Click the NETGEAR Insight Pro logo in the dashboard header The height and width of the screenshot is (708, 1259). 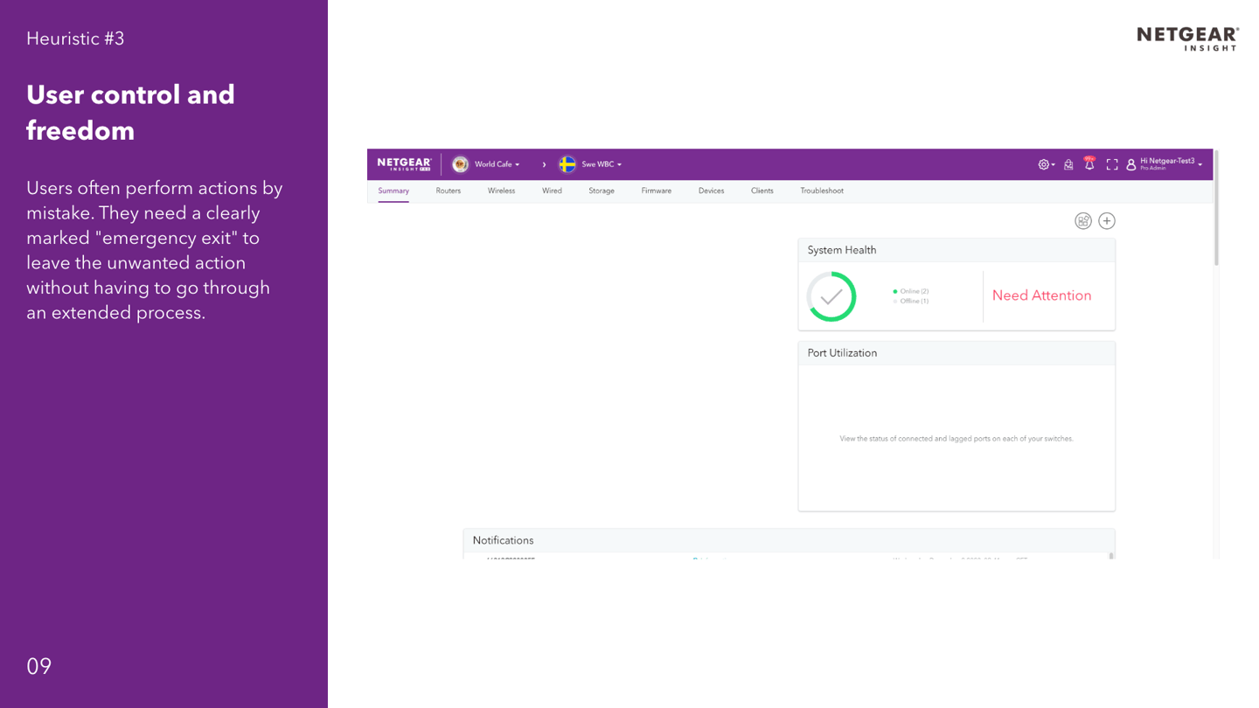pos(404,164)
